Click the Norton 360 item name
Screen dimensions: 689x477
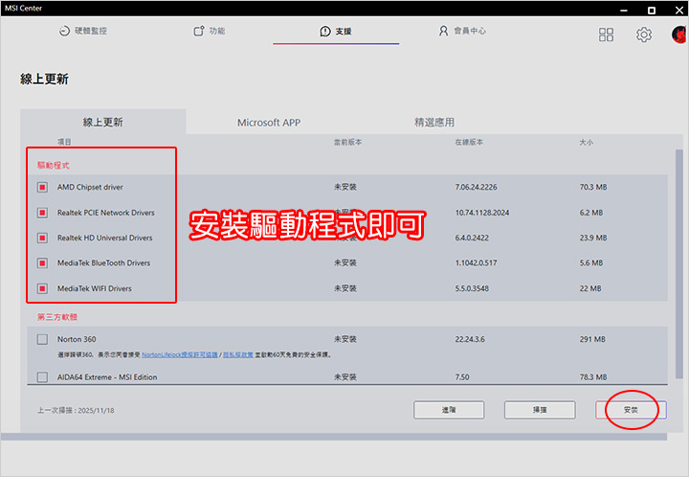pyautogui.click(x=77, y=339)
